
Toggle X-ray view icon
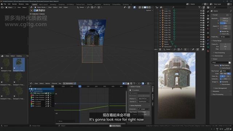click(x=140, y=7)
